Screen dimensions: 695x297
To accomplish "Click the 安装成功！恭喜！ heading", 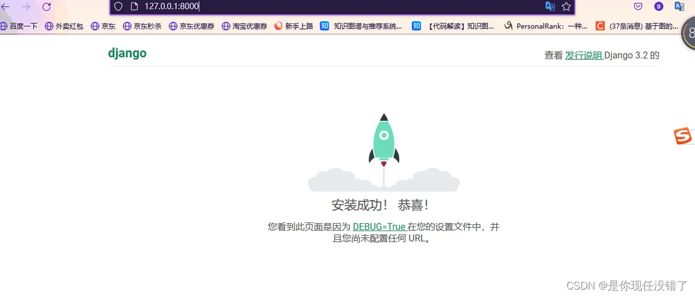I will tap(381, 205).
